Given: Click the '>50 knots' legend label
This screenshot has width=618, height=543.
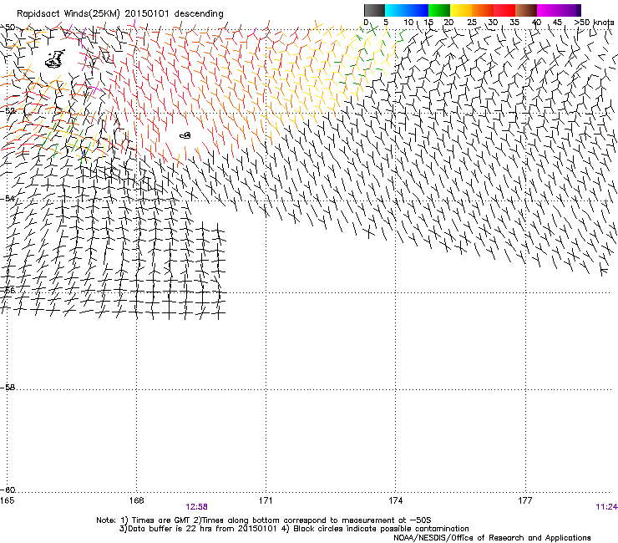Looking at the screenshot, I should (594, 22).
